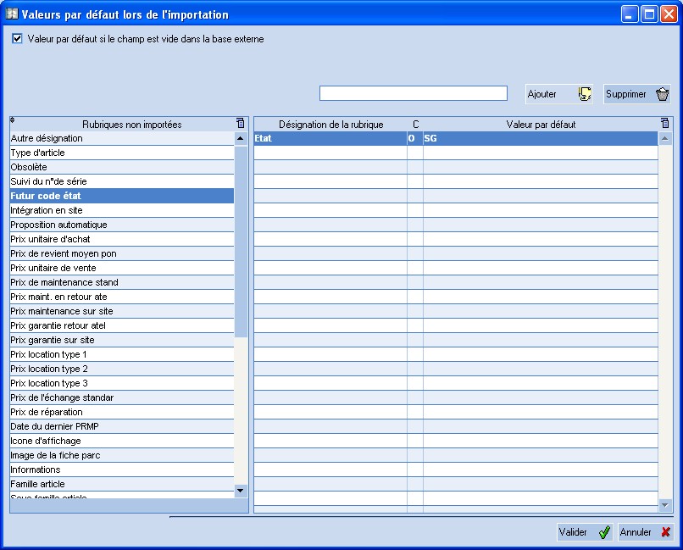Confirm with the Valider button
This screenshot has width=683, height=550.
coord(583,532)
